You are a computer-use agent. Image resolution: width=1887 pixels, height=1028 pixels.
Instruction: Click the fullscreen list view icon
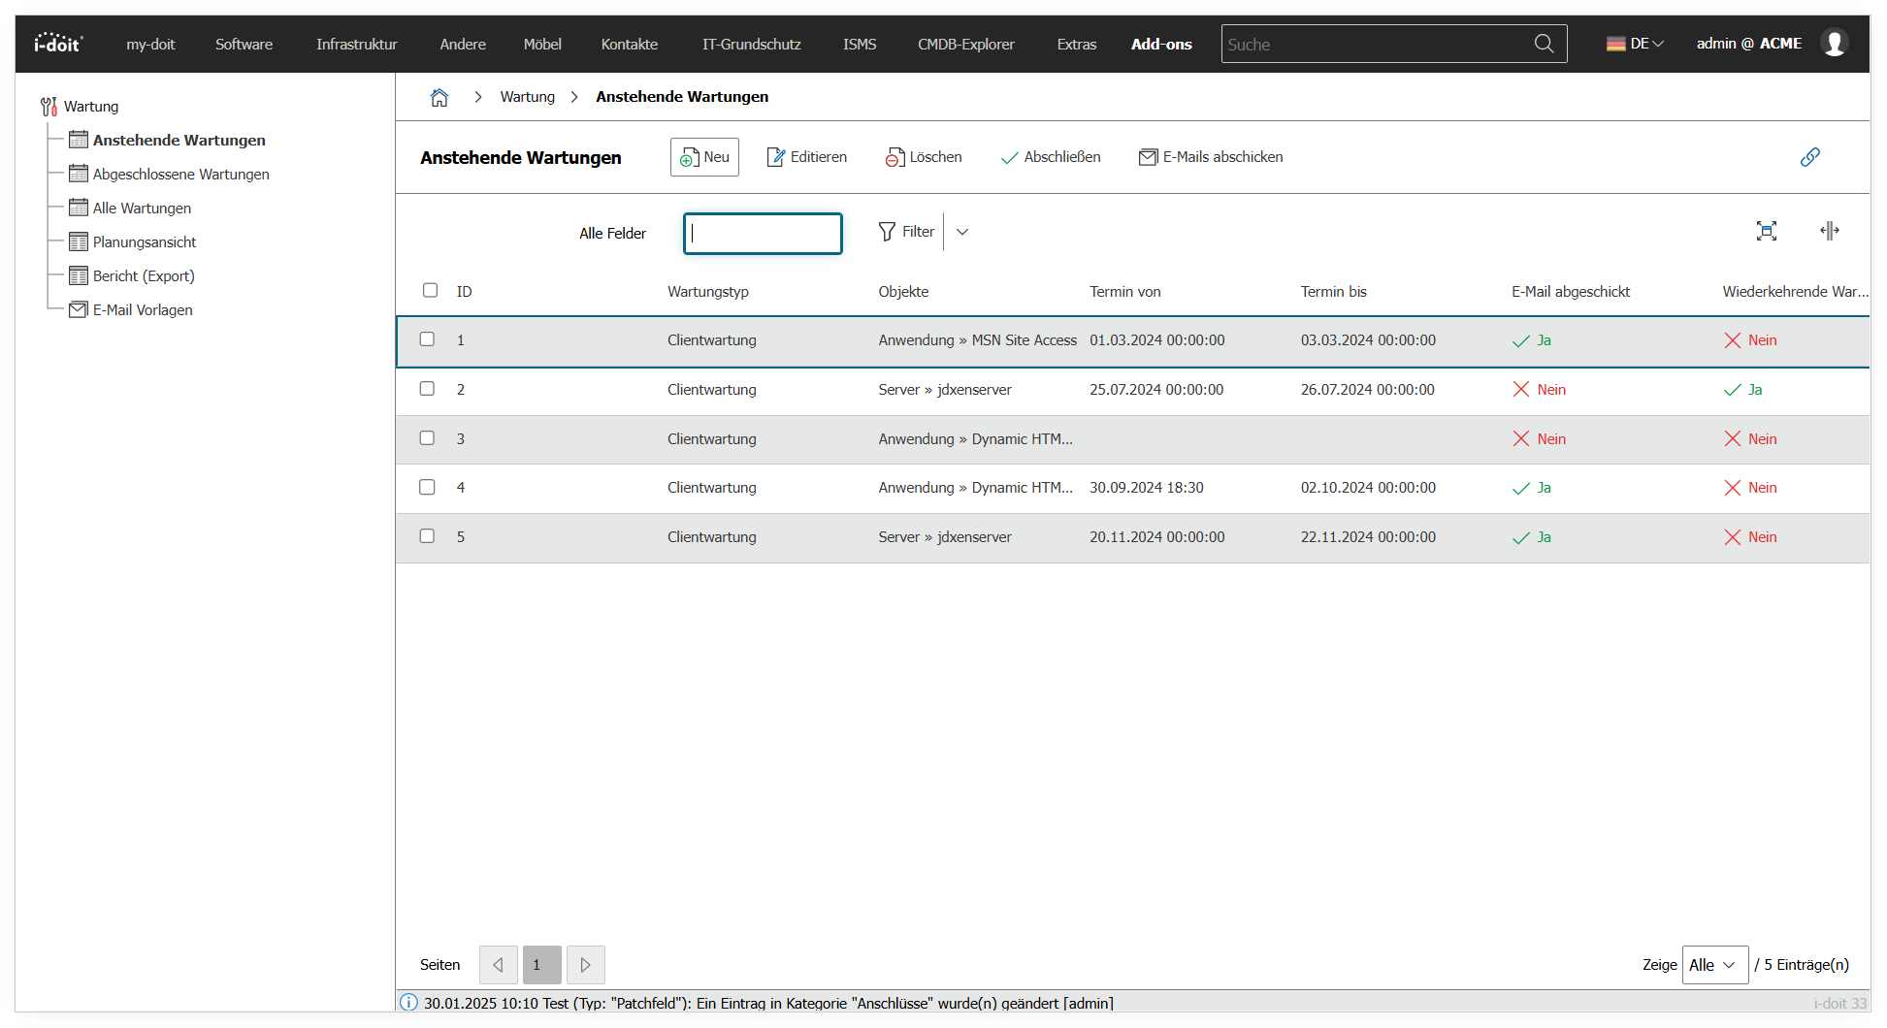click(x=1766, y=231)
